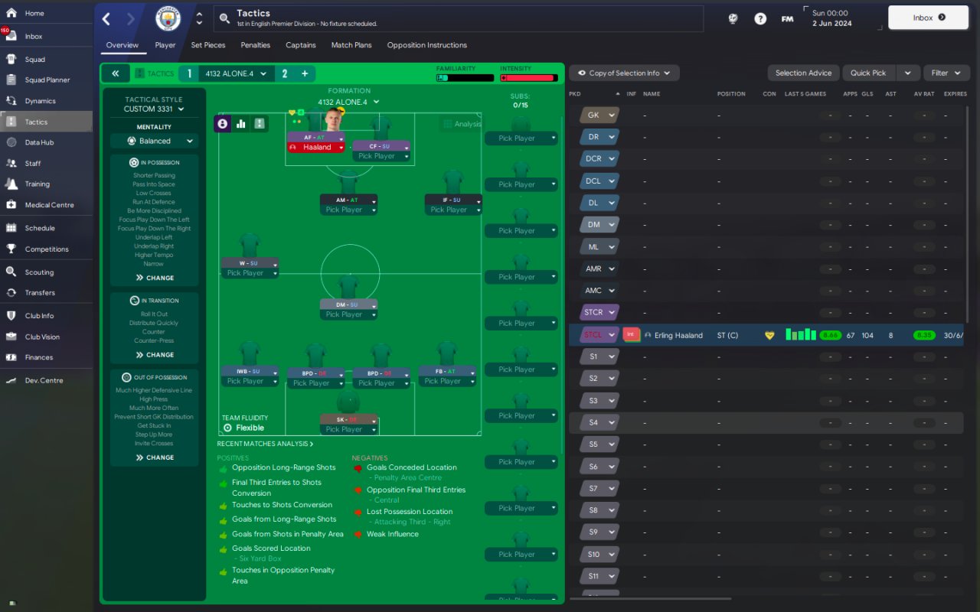Click the Quick Pick button
The image size is (980, 612).
coord(868,73)
